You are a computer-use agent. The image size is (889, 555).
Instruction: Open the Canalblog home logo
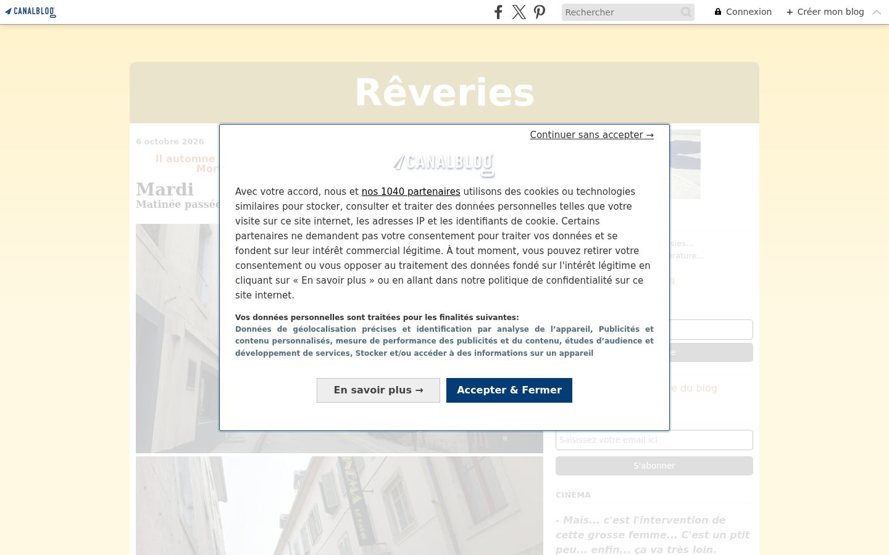[30, 12]
